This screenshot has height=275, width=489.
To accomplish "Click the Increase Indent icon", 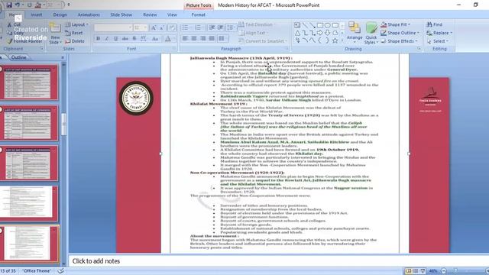I will (221, 27).
